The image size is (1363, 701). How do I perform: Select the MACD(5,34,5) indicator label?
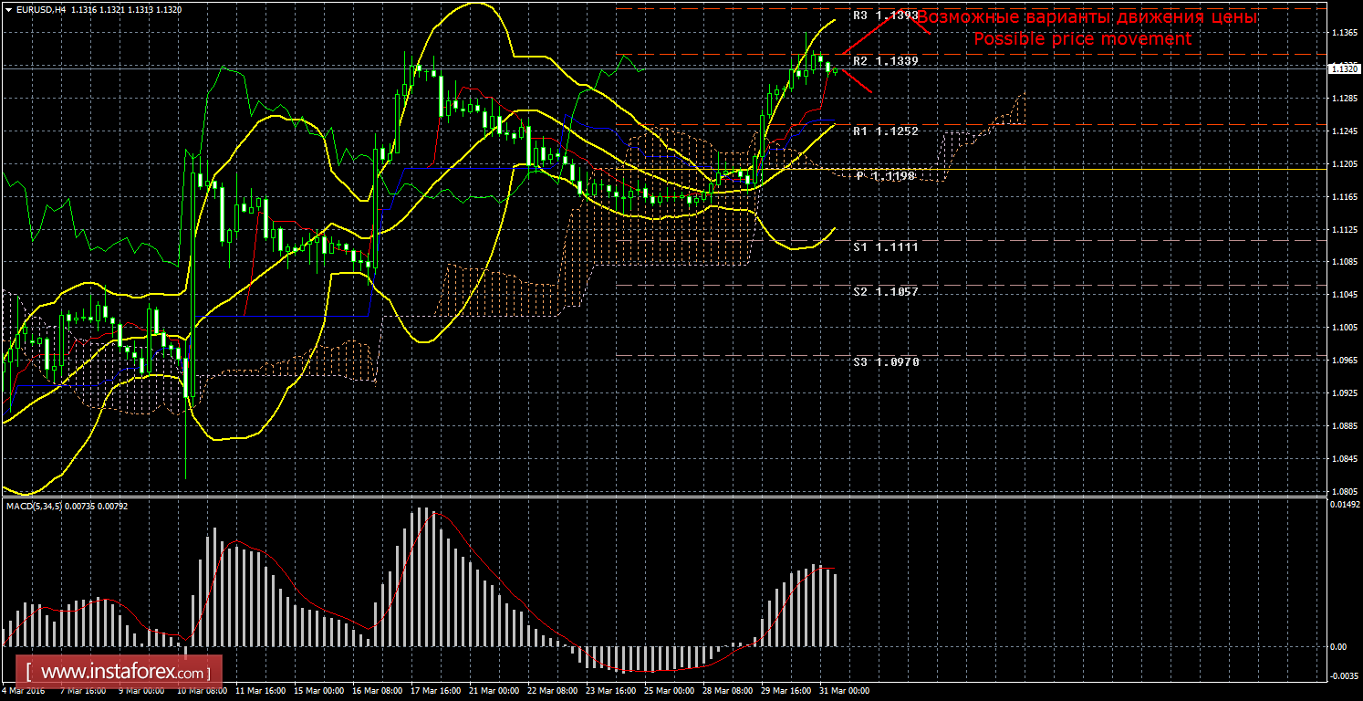[34, 505]
